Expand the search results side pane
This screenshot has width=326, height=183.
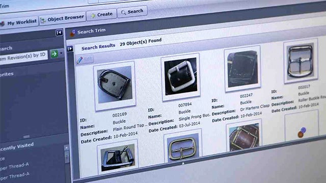(70, 49)
